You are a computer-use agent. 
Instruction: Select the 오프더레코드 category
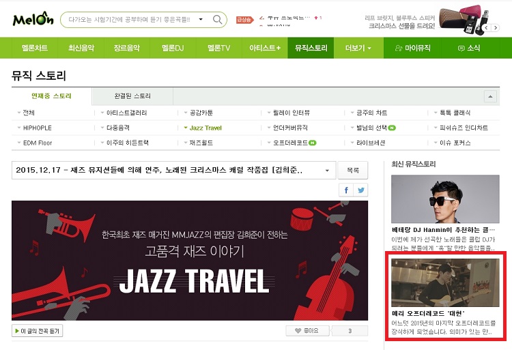pyautogui.click(x=291, y=143)
